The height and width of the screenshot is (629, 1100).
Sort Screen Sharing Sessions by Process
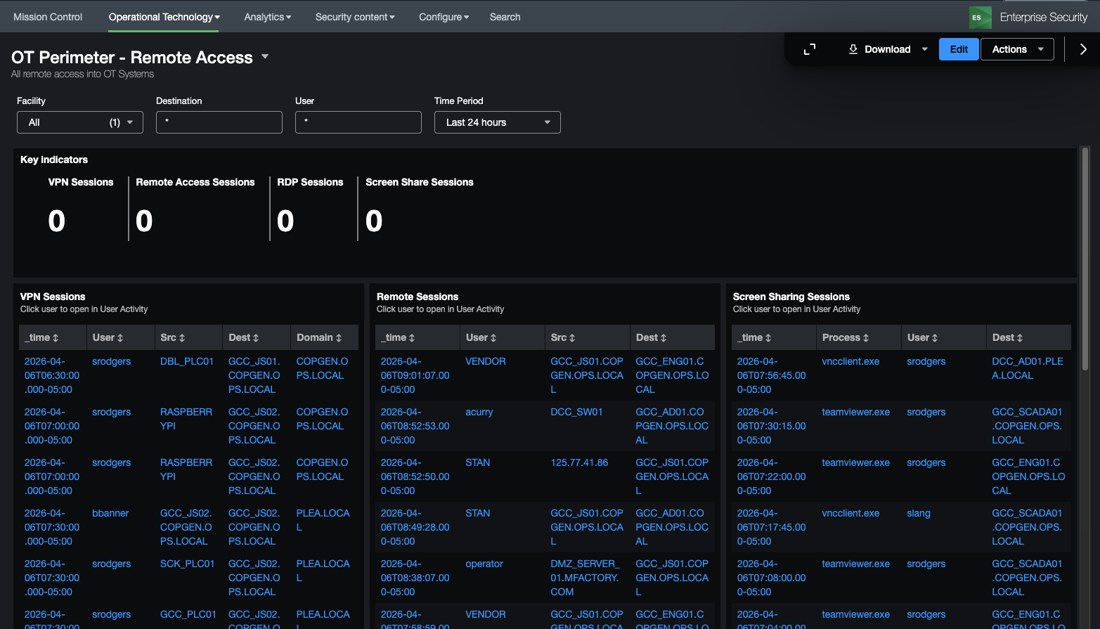[x=845, y=337]
